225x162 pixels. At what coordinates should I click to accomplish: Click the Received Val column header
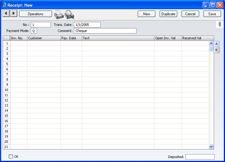[x=198, y=38]
